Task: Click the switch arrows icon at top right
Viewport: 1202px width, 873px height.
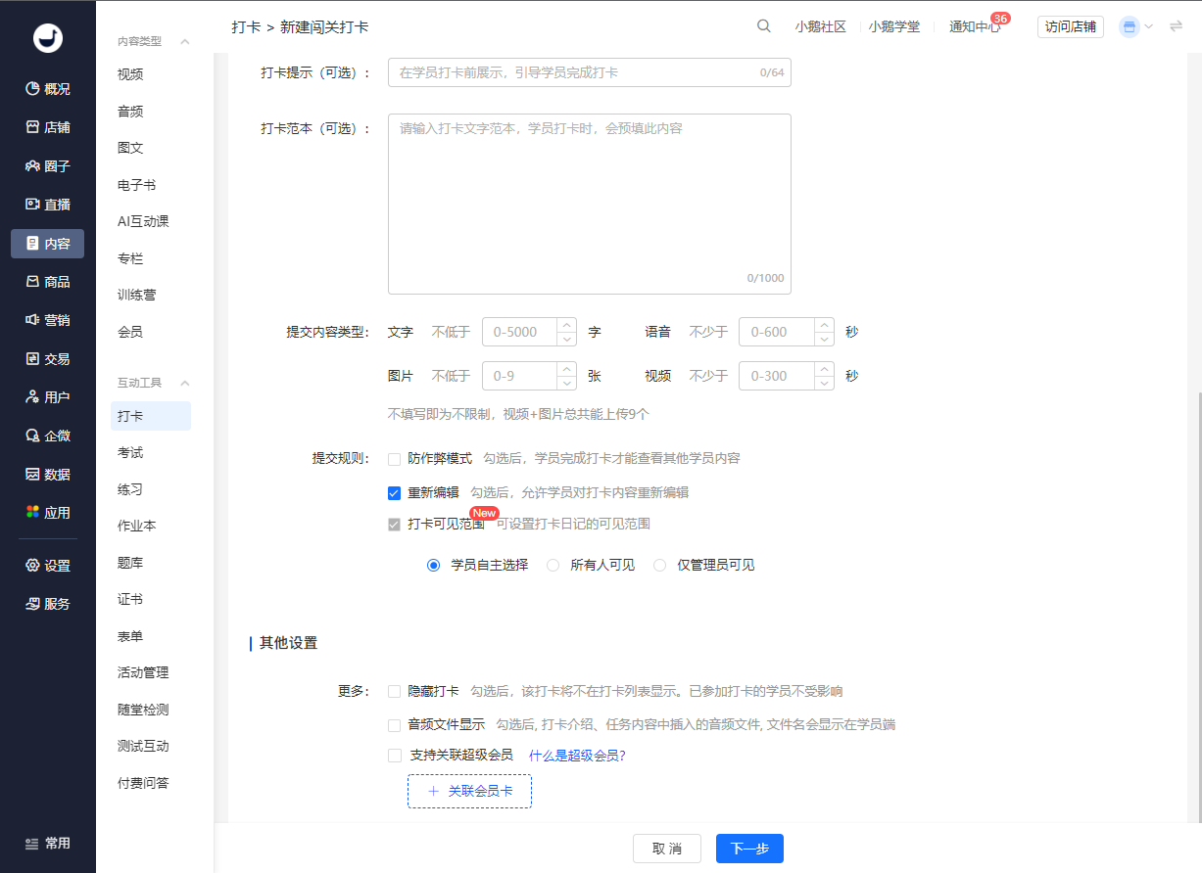Action: click(x=1177, y=26)
